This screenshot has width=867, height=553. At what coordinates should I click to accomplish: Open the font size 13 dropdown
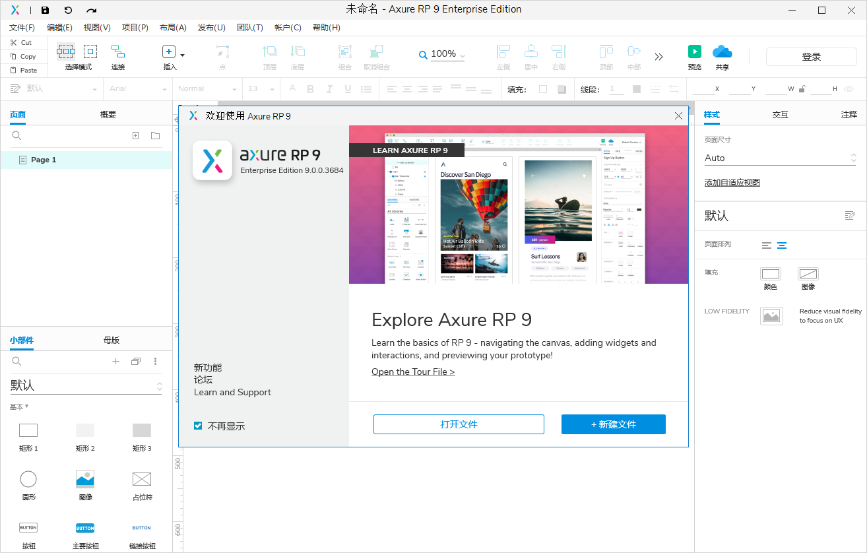[x=261, y=88]
